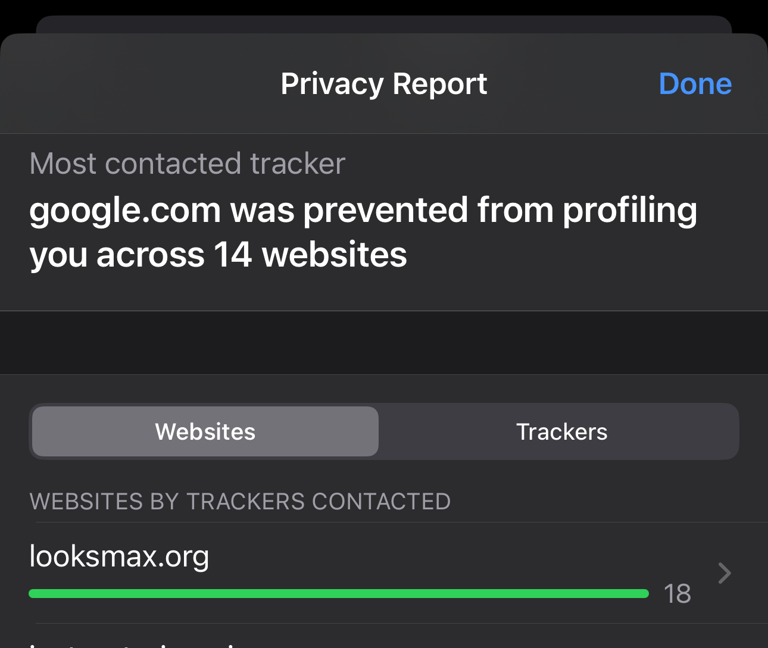Switch to the Trackers tab
Viewport: 768px width, 648px height.
click(561, 431)
